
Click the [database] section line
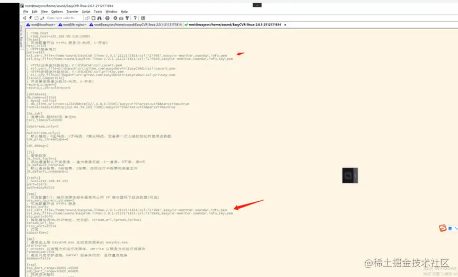(37, 94)
